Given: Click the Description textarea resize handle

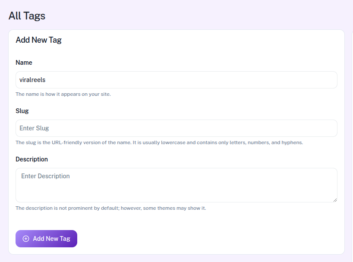Looking at the screenshot, I should 335,199.
